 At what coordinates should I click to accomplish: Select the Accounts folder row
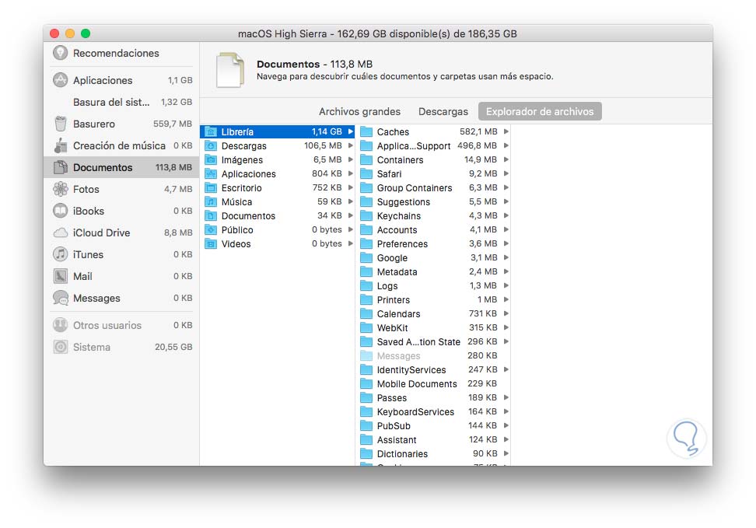[434, 229]
